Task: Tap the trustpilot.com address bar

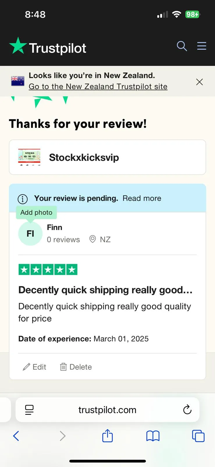Action: tap(107, 410)
